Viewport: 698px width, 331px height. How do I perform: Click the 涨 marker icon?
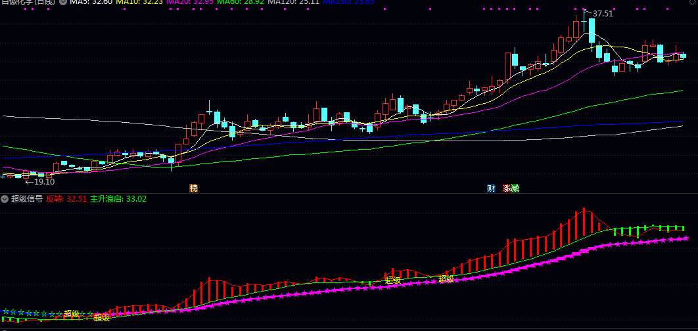click(507, 188)
